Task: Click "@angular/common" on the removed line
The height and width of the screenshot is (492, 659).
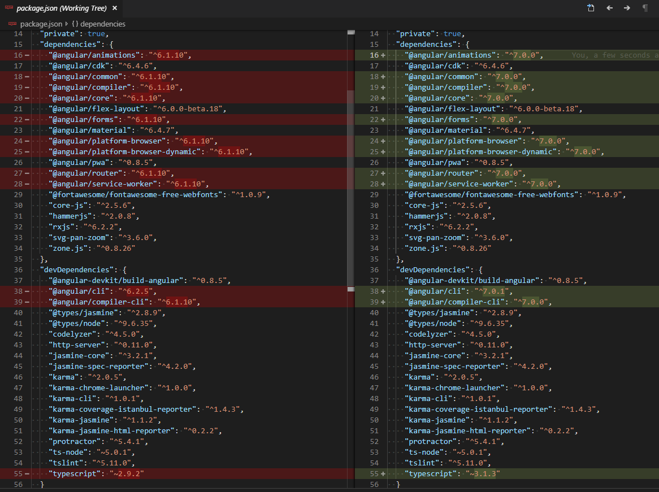Action: click(x=85, y=76)
